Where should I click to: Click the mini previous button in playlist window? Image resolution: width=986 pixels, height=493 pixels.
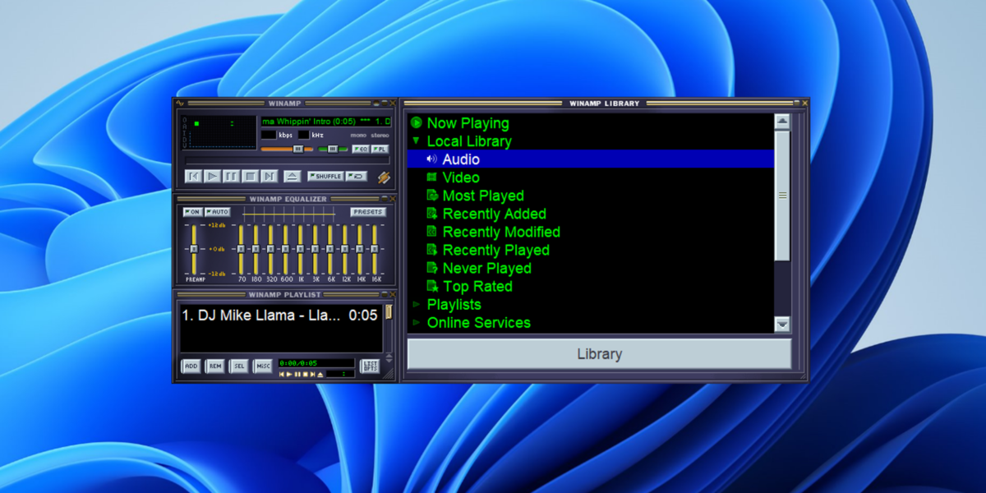click(x=281, y=375)
